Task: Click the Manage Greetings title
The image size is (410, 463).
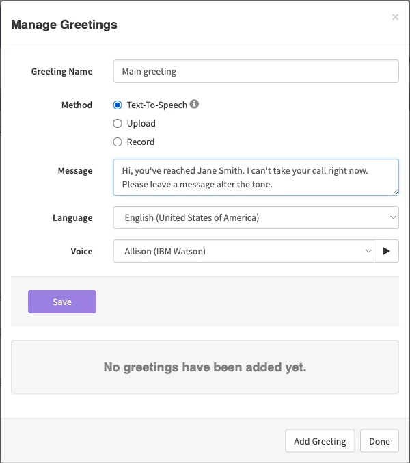Action: click(x=64, y=25)
